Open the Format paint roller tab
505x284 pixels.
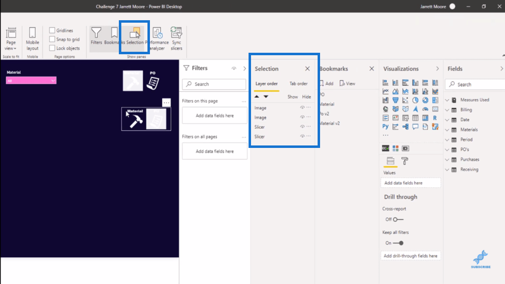point(405,161)
